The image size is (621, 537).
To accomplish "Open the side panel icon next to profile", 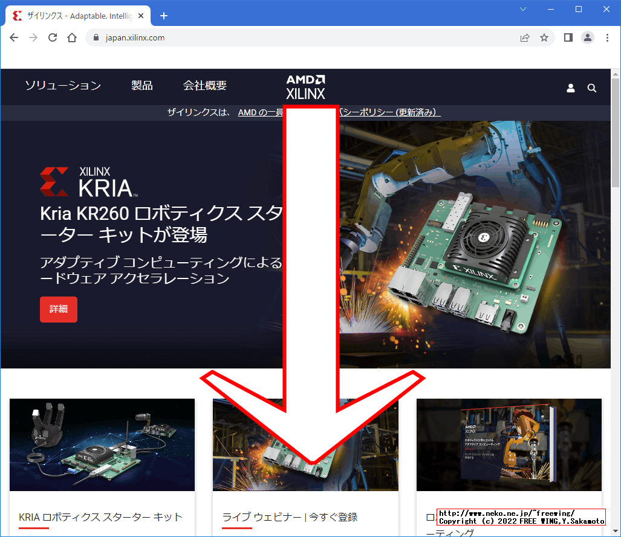I will 567,37.
